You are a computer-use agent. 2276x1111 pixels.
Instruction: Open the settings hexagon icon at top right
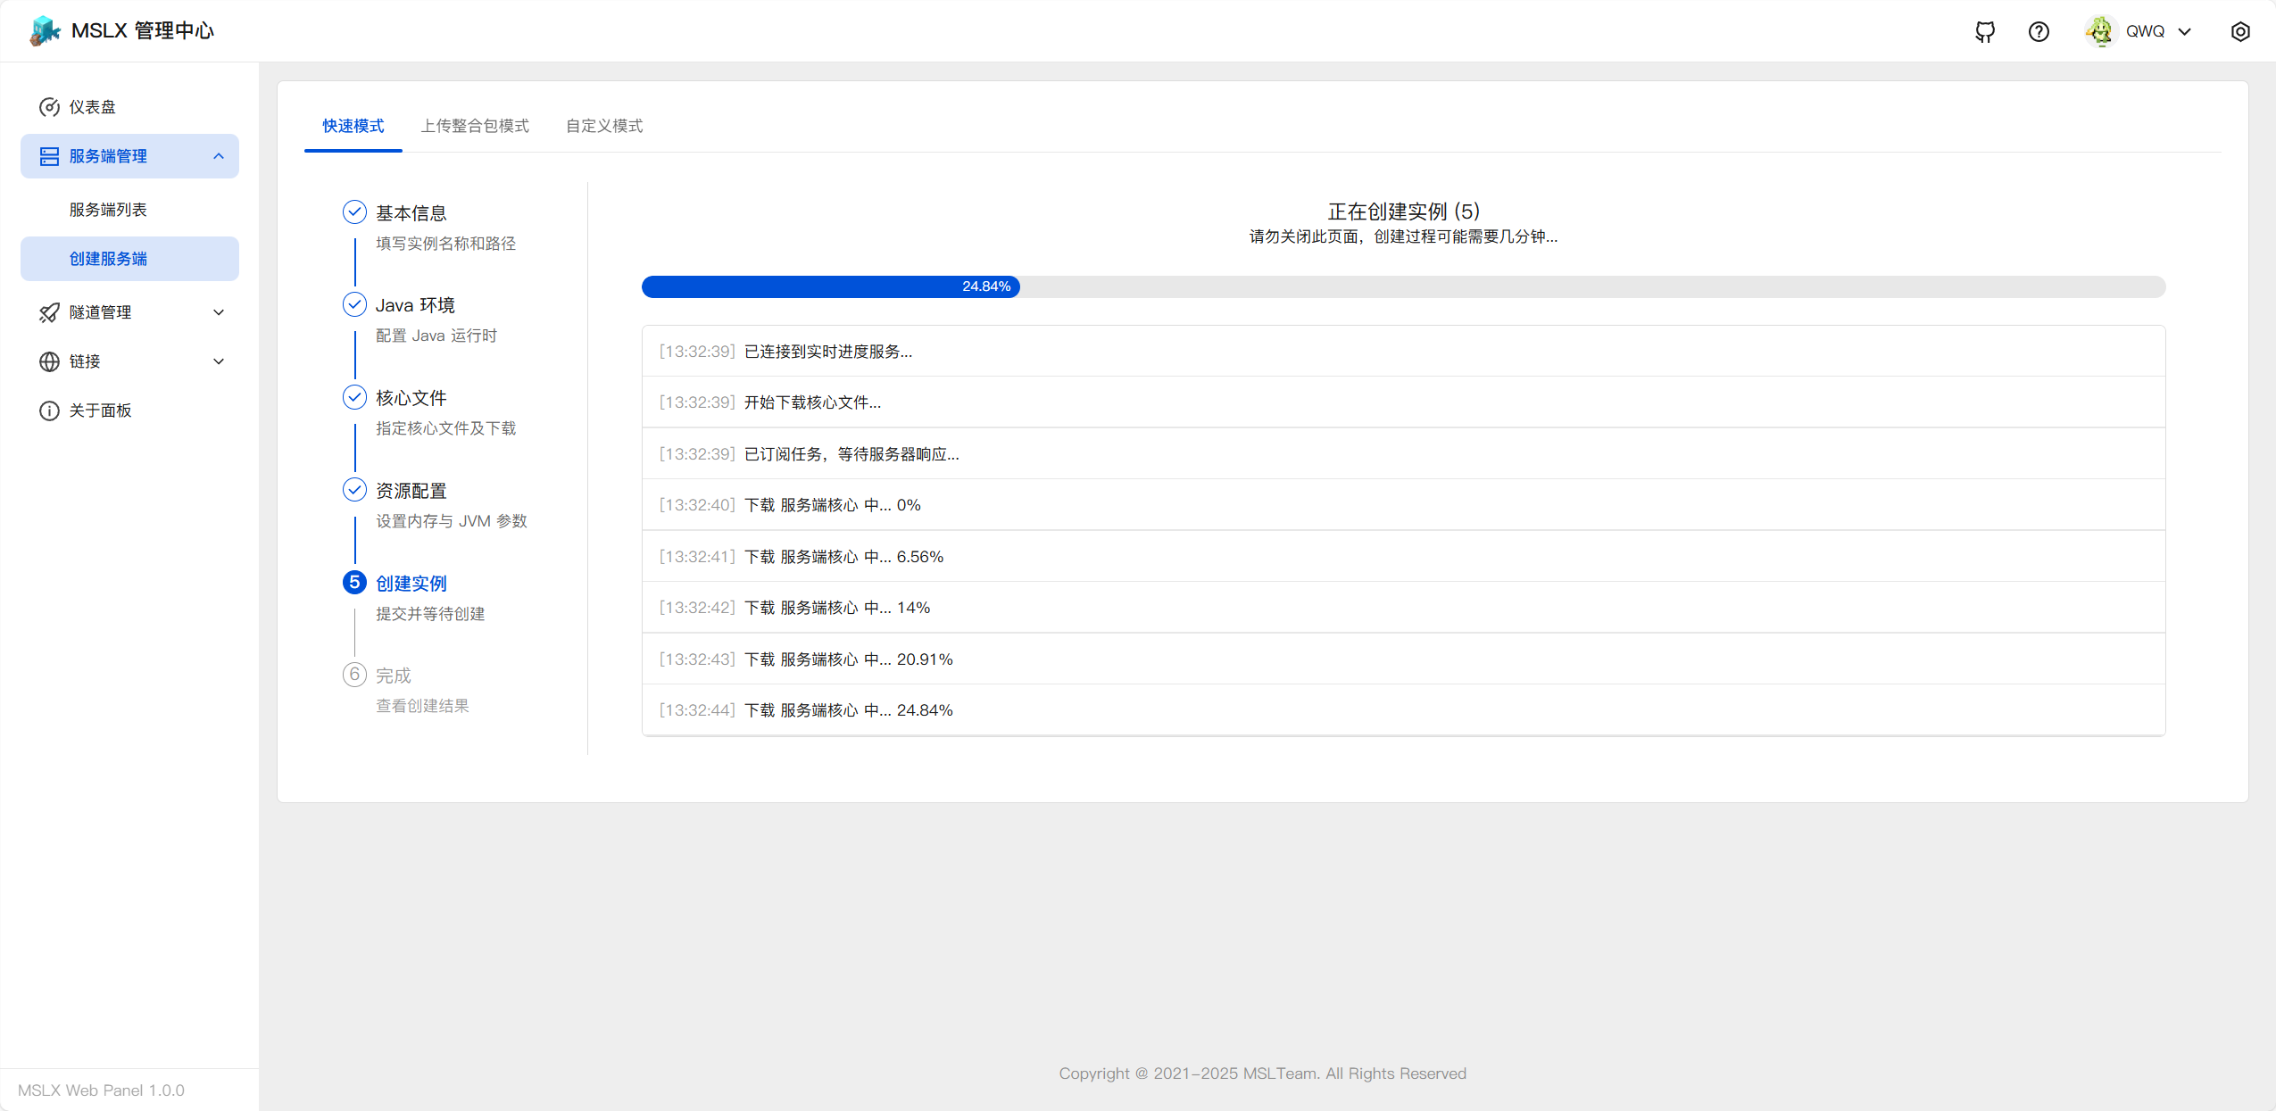click(x=2240, y=32)
